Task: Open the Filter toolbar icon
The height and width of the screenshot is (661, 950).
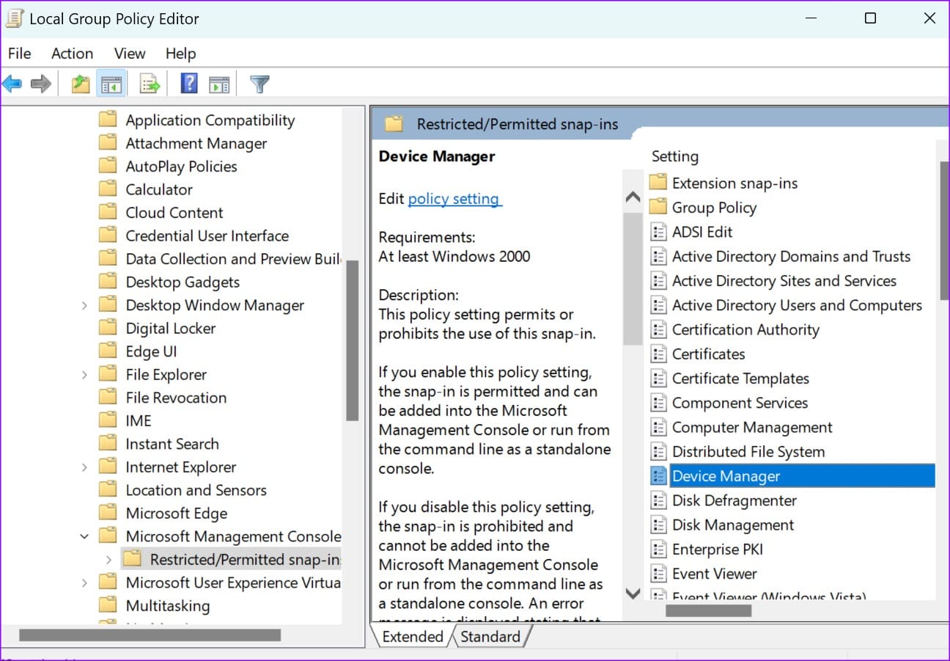Action: coord(259,83)
